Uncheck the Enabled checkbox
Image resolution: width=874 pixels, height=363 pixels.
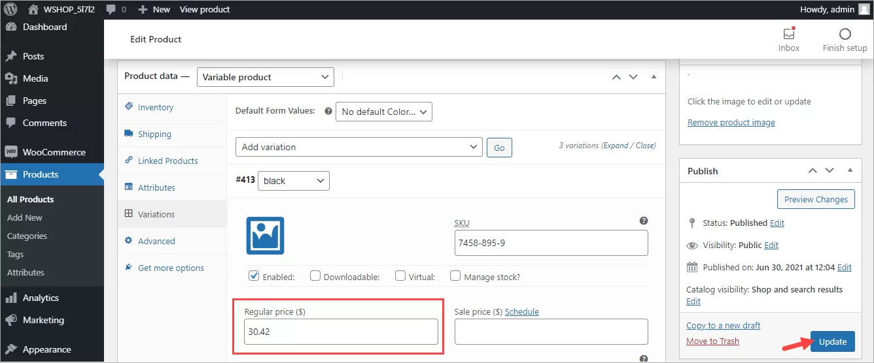tap(254, 276)
